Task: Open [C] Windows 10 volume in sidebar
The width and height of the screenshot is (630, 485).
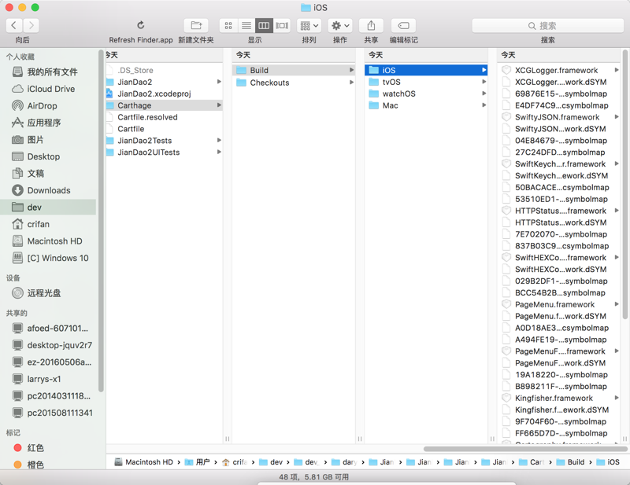Action: tap(48, 258)
